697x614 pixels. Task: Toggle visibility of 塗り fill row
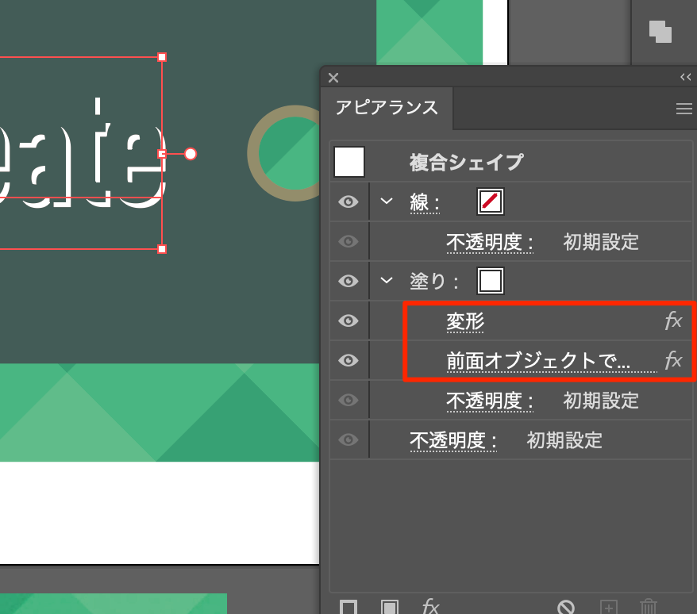click(x=348, y=281)
